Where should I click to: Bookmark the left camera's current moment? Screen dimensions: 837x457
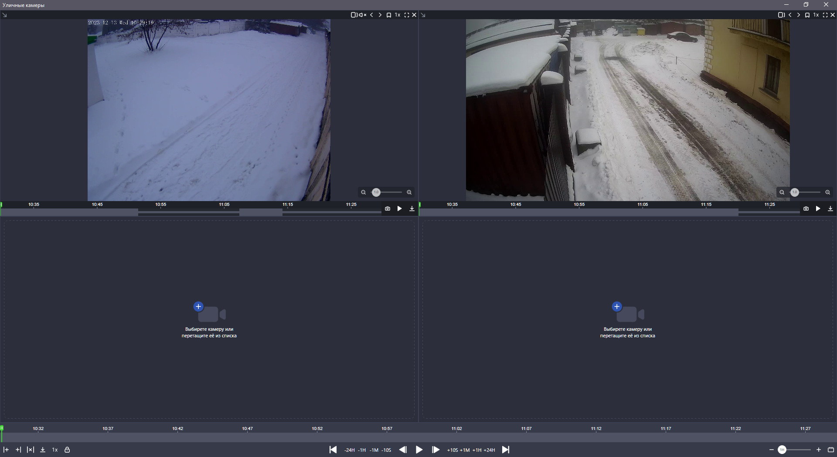(x=388, y=15)
